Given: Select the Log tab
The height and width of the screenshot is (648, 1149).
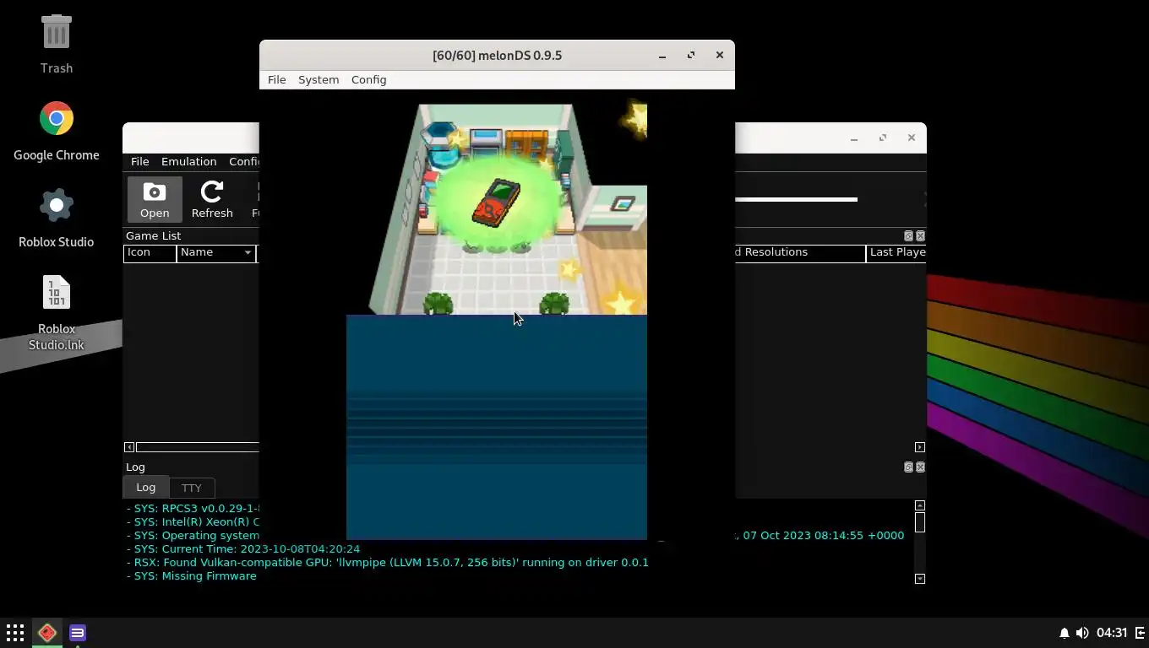Looking at the screenshot, I should pyautogui.click(x=145, y=487).
